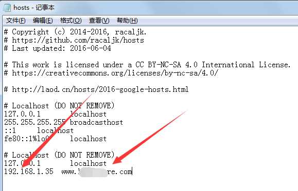This screenshot has height=191, width=298.
Task: Click the blurred www domain ending re.com
Action: coord(97,171)
